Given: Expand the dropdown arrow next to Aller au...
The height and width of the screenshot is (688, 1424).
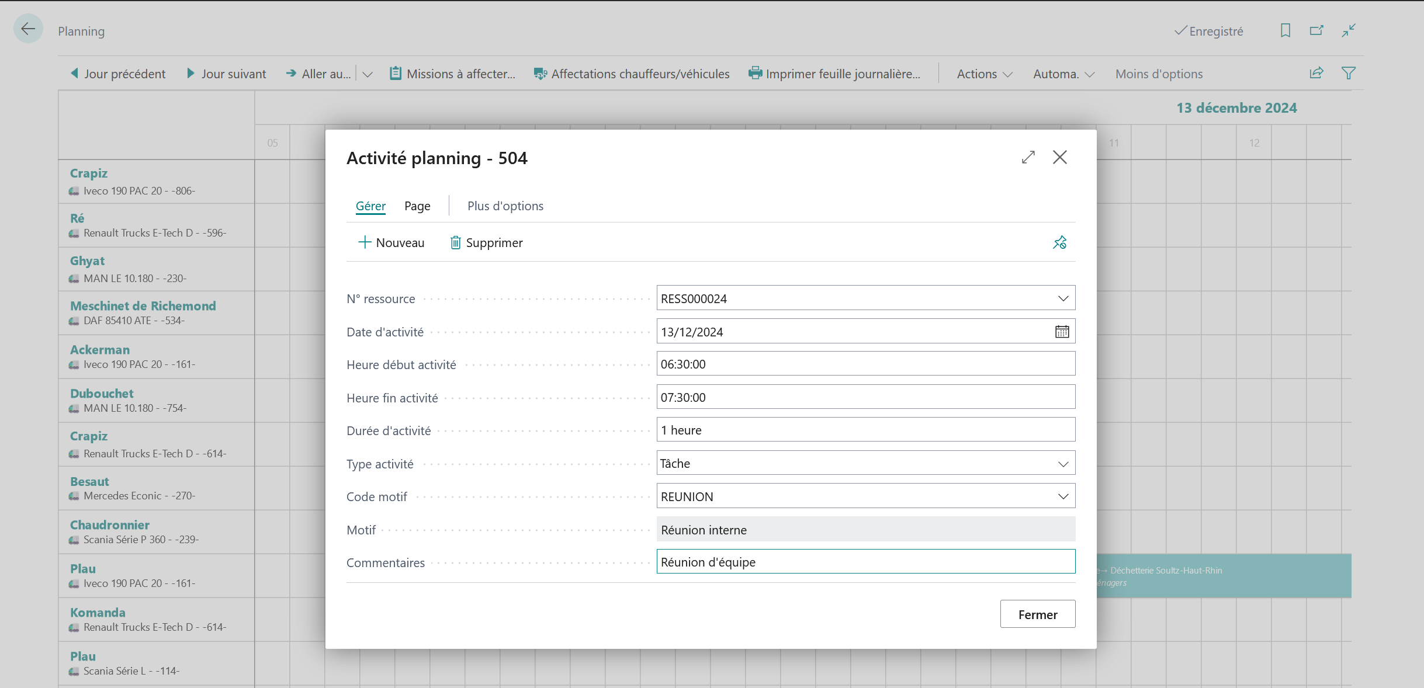Looking at the screenshot, I should (x=368, y=74).
